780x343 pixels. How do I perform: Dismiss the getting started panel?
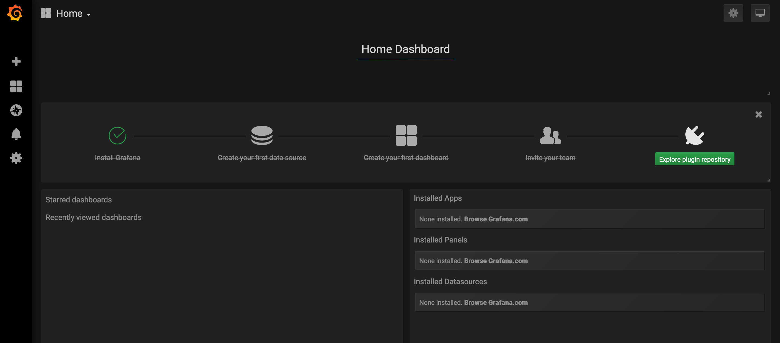(x=759, y=114)
